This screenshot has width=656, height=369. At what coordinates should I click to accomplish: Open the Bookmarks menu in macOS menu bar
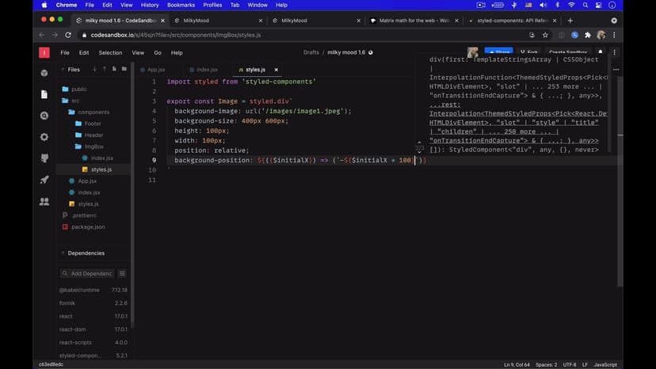pyautogui.click(x=181, y=5)
